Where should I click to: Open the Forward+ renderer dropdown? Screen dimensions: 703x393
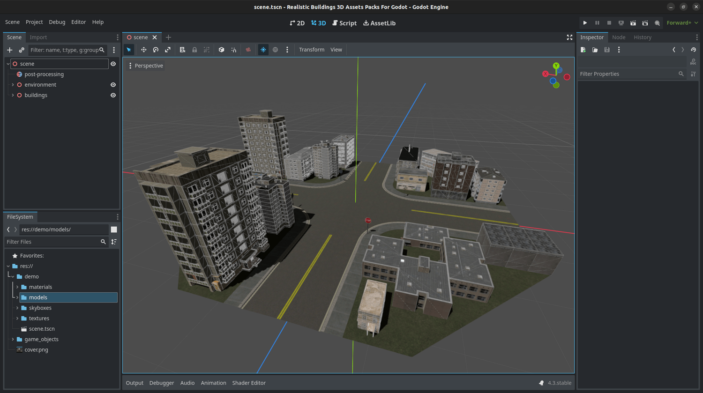[x=682, y=23]
